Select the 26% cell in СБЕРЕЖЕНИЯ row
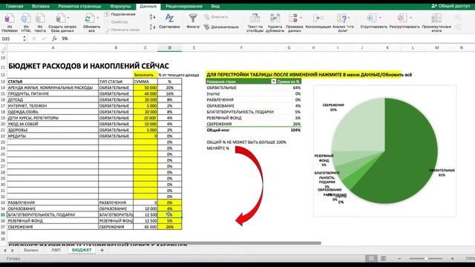 (170, 227)
